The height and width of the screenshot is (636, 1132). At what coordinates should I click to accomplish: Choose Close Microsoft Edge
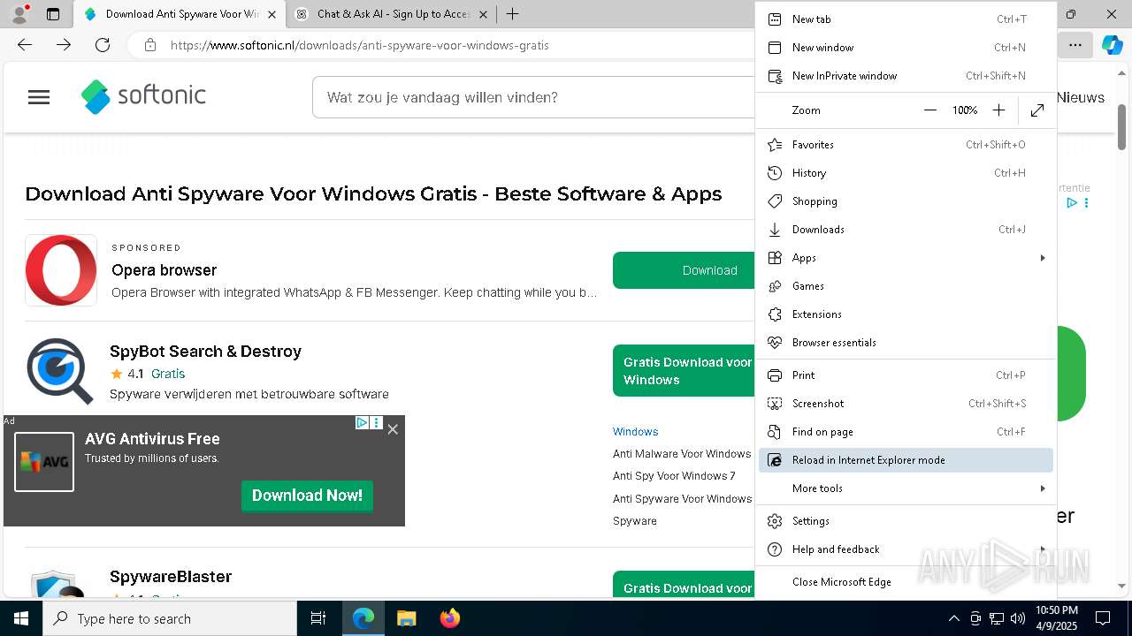click(906, 582)
